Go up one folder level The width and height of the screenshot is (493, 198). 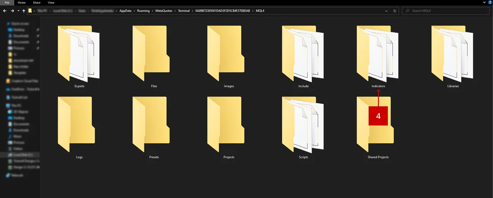point(24,11)
